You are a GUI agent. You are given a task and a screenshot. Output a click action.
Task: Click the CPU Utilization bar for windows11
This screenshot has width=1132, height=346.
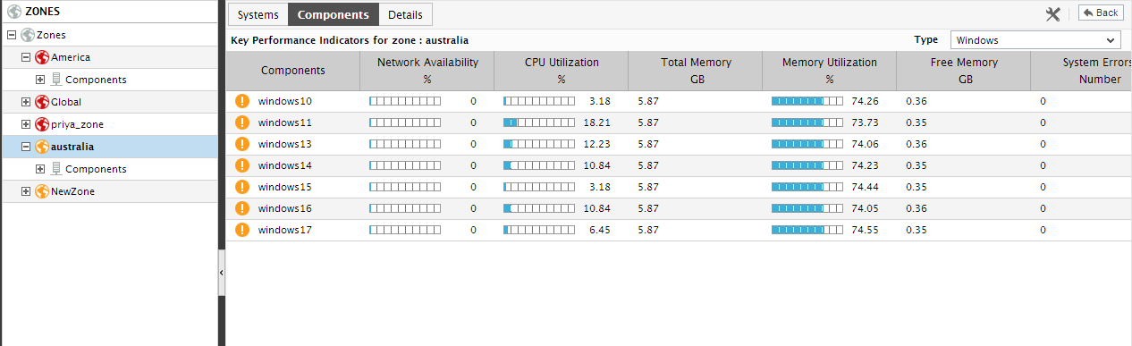(539, 122)
